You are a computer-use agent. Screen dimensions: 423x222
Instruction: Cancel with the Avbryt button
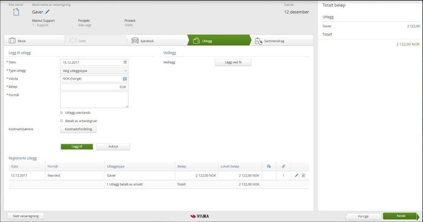click(x=113, y=147)
